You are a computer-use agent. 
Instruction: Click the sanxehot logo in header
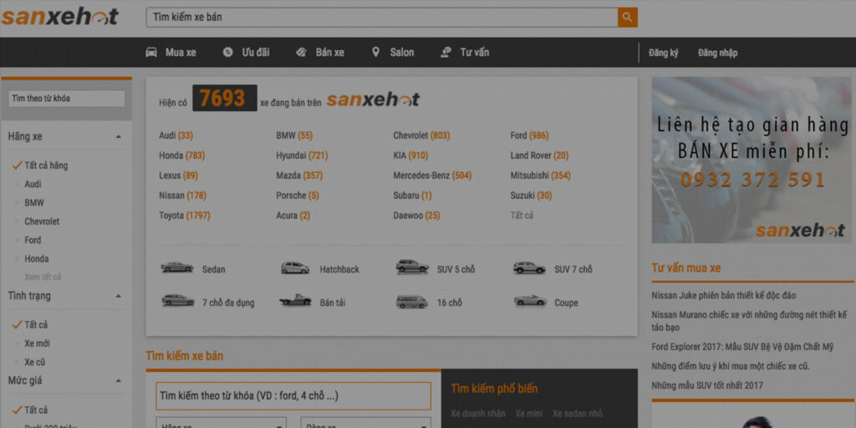[59, 17]
